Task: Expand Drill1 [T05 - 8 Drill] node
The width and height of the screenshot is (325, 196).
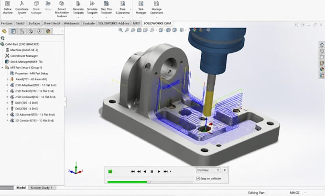Action: point(7,103)
